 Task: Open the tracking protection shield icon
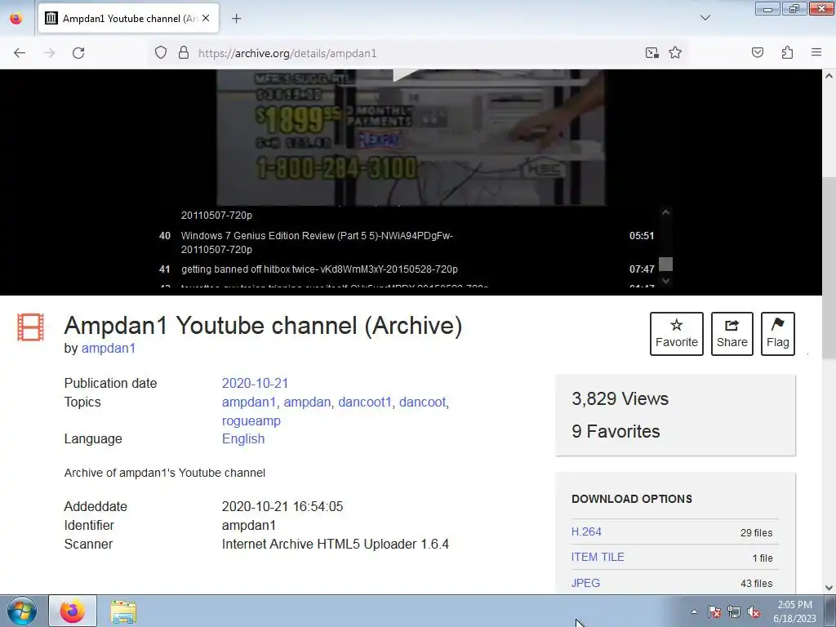coord(161,53)
